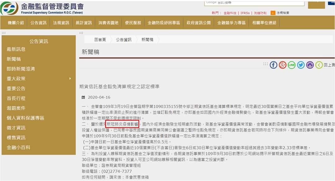Viewport: 335px width, 181px height.
Task: Go to 回首頁 breadcrumb
Action: pos(100,40)
